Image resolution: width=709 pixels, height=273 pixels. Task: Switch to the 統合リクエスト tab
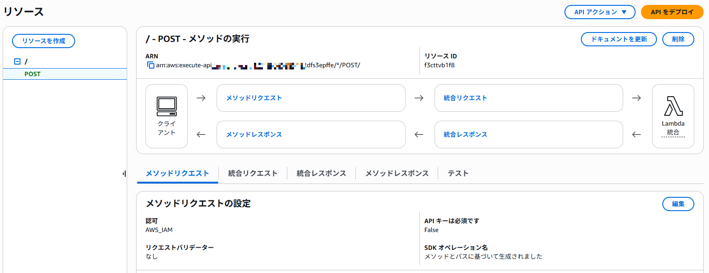tap(253, 173)
